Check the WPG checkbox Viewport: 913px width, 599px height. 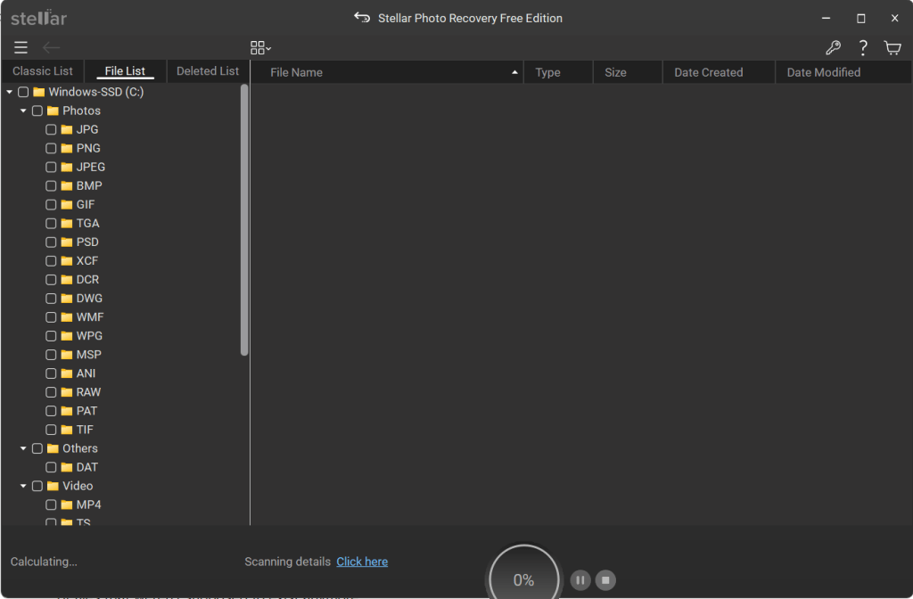pos(51,336)
